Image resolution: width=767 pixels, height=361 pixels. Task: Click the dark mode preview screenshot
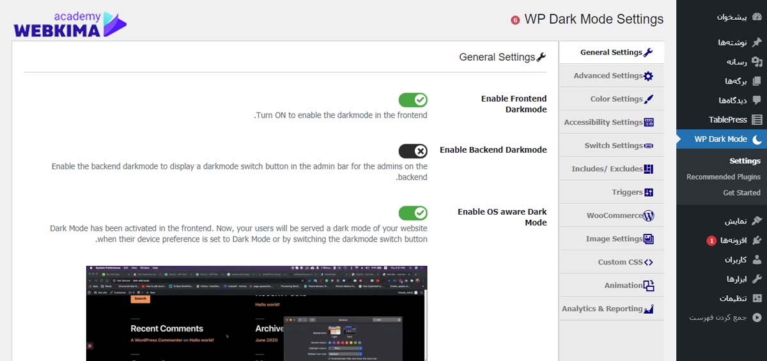coord(257,313)
